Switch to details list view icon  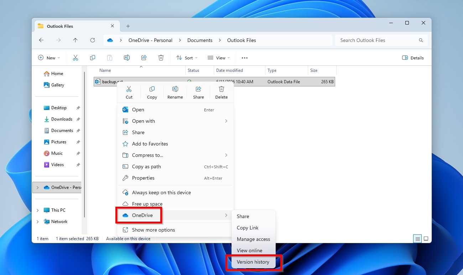(x=417, y=238)
